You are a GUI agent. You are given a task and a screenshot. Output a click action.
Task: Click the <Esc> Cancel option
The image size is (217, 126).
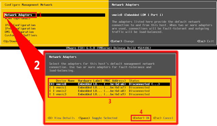point(163,118)
